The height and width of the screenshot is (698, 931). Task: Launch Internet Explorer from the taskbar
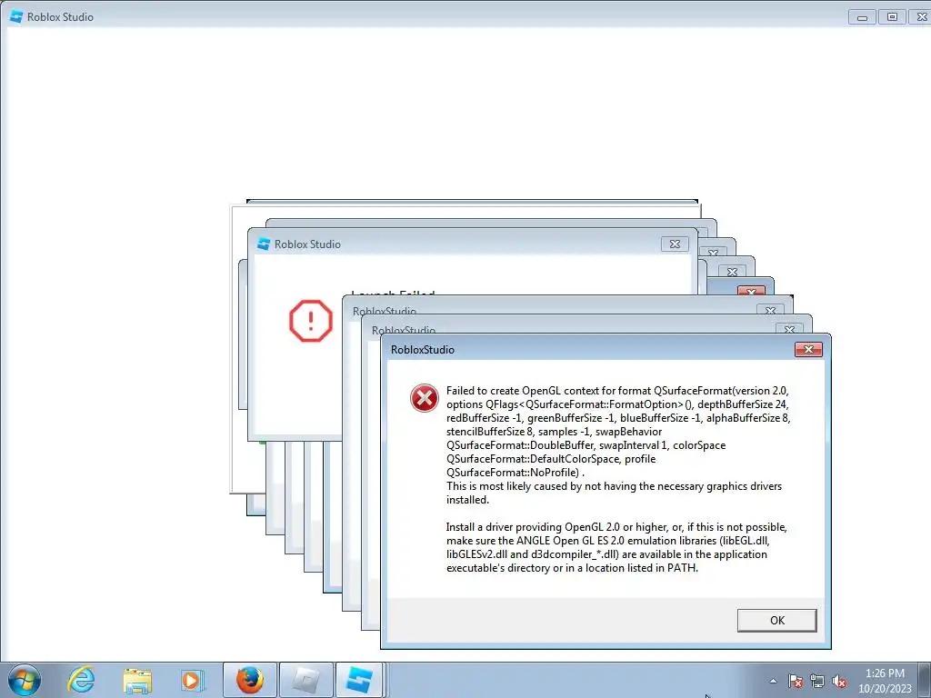click(81, 680)
